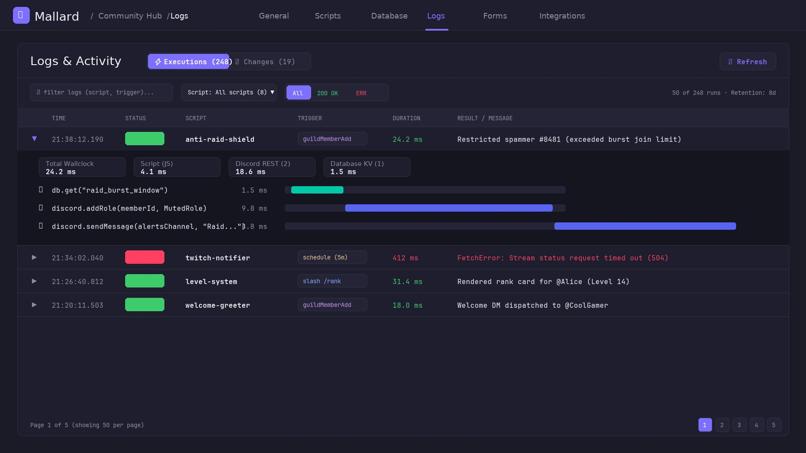
Task: Expand the level-system log row
Action: (x=34, y=281)
